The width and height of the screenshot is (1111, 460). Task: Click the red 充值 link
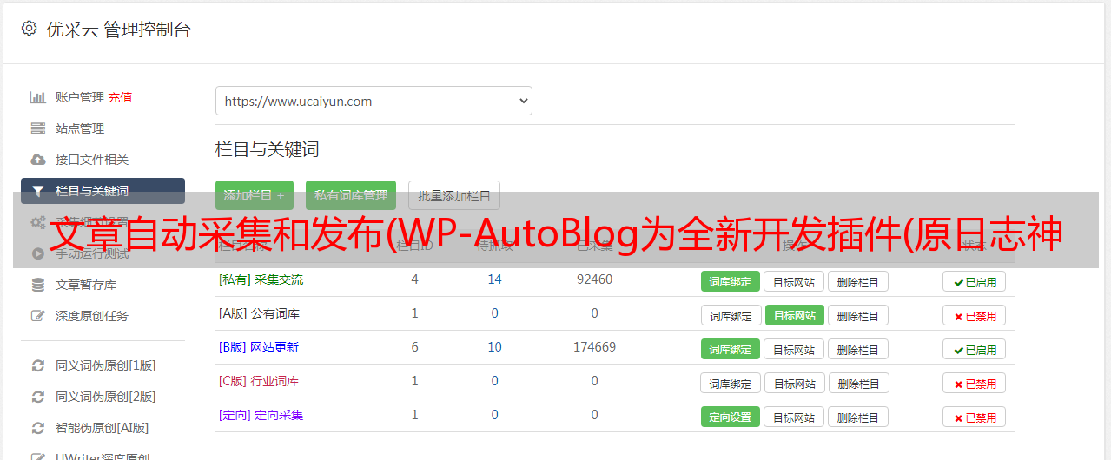pyautogui.click(x=121, y=97)
